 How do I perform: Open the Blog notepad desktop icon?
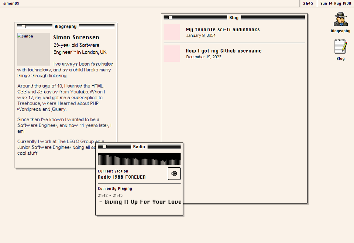tap(340, 50)
